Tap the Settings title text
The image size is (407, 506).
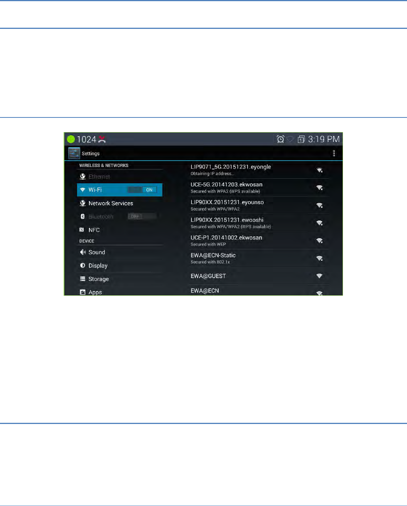tap(91, 153)
